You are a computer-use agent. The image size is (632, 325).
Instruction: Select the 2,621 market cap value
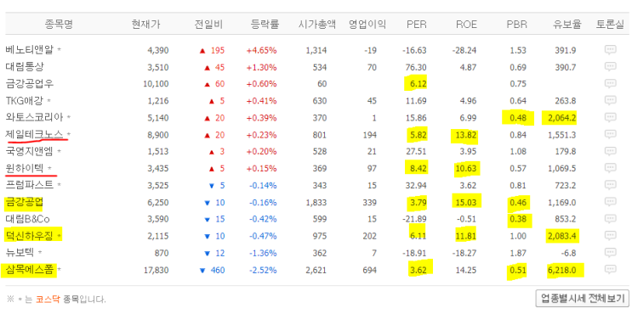(316, 270)
